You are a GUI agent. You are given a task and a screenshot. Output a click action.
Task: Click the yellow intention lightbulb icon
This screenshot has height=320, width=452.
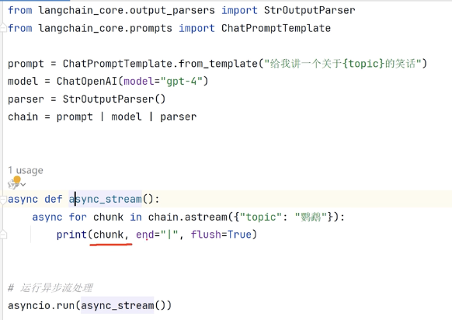(x=17, y=180)
